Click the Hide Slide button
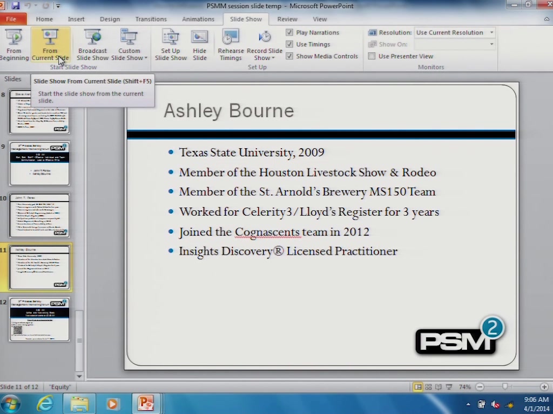This screenshot has width=553, height=414. (x=200, y=45)
